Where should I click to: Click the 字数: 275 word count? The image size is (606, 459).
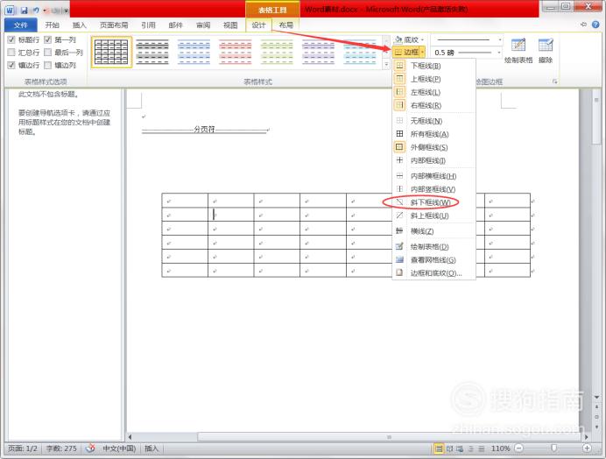click(61, 448)
